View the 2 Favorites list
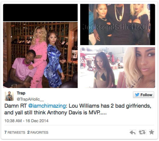The width and height of the screenshot is (159, 141). click(x=38, y=132)
